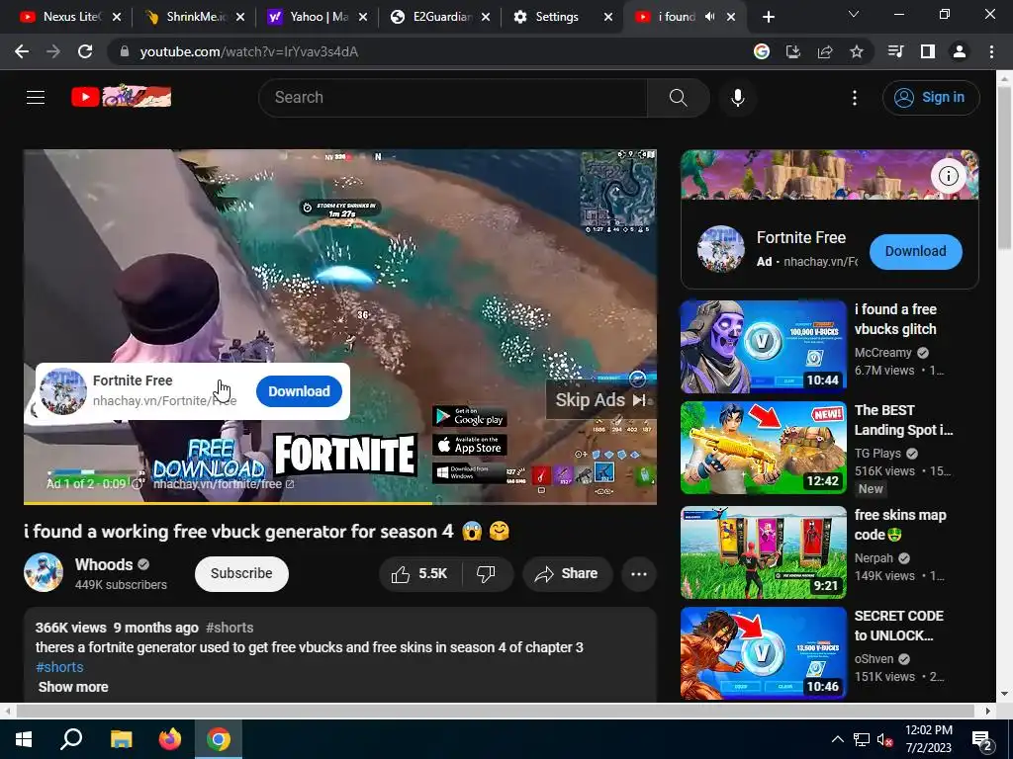
Task: Open a new browser tab
Action: [x=768, y=17]
